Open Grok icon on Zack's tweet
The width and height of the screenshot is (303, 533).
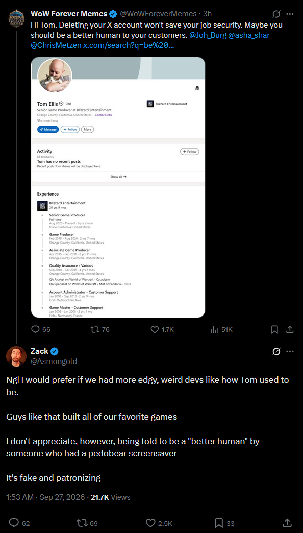point(276,351)
